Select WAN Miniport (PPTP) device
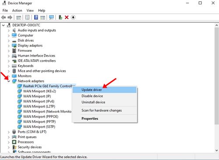Viewport: 219px width, 160px height. [x=39, y=121]
